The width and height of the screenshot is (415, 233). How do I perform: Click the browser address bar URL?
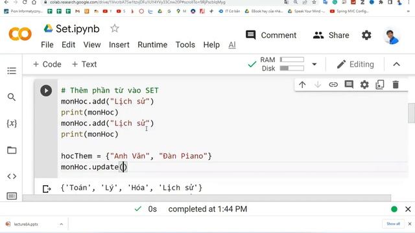(x=137, y=2)
